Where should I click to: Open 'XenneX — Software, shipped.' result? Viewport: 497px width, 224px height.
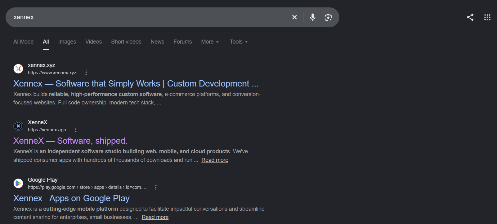coord(70,141)
